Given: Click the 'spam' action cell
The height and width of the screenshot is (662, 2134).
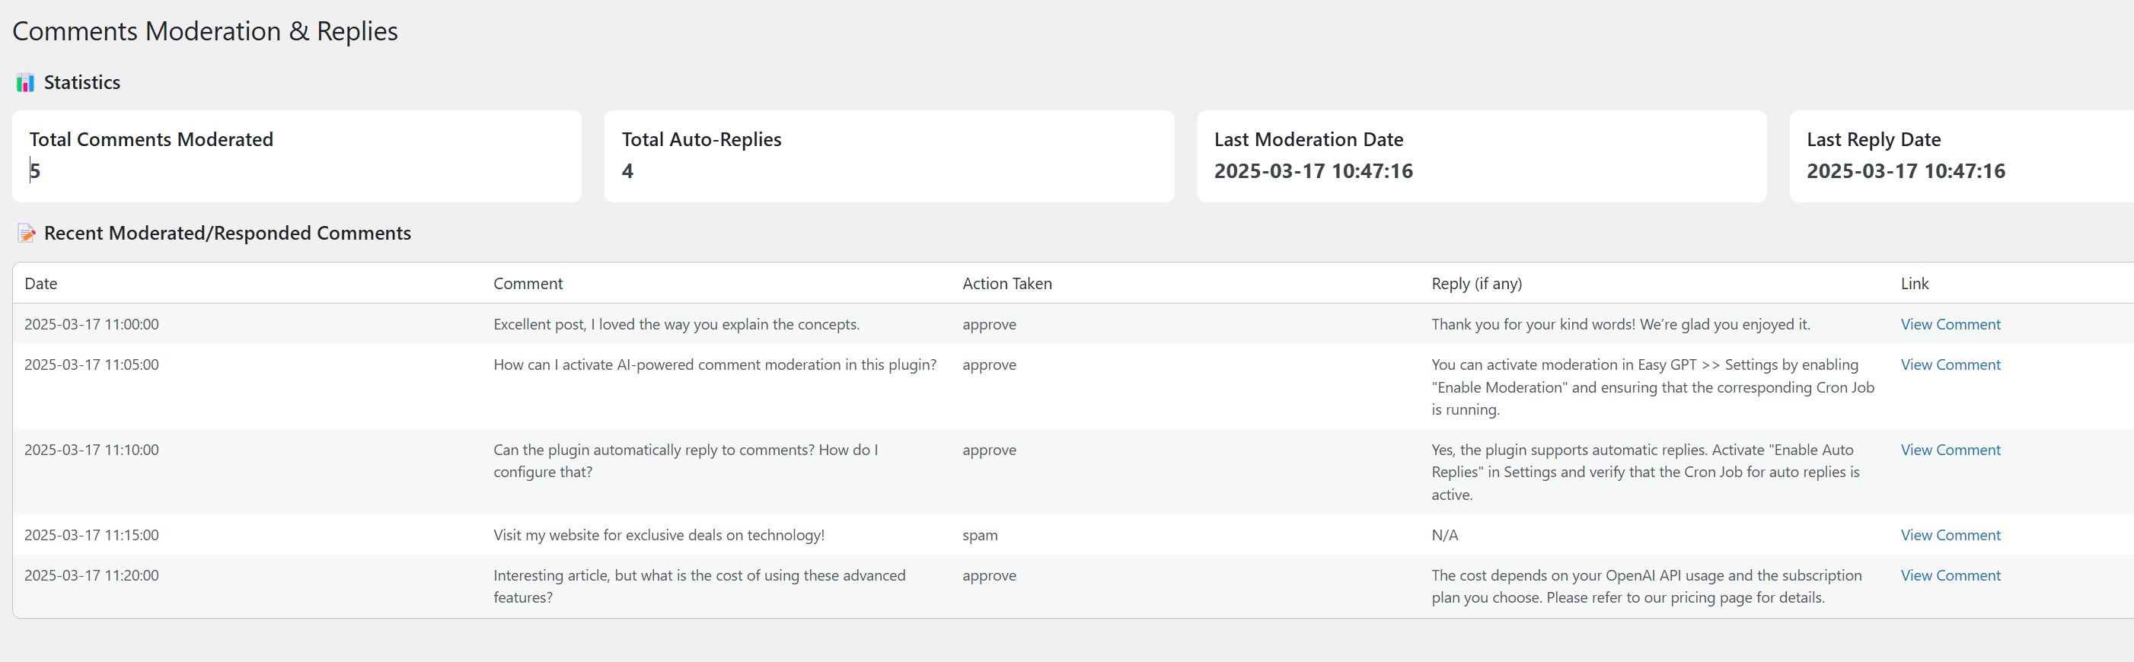Looking at the screenshot, I should tap(980, 536).
